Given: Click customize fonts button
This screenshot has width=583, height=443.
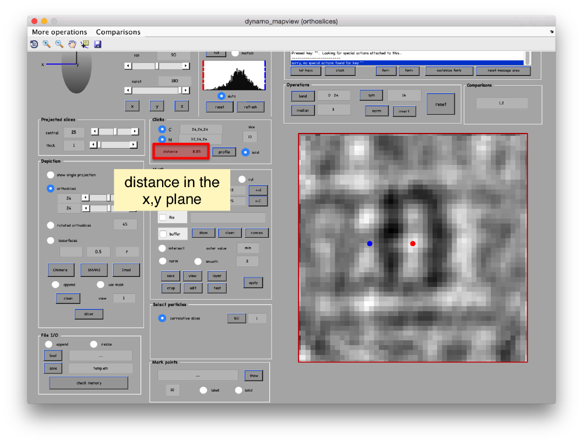Looking at the screenshot, I should [x=449, y=71].
